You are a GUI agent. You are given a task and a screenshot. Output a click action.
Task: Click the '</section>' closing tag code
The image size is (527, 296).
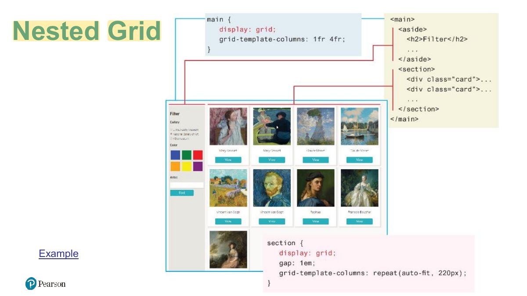419,109
